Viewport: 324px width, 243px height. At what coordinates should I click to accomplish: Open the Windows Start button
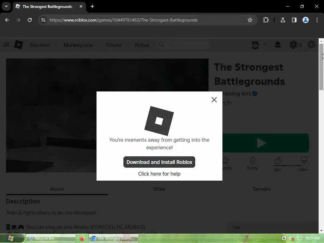(11, 238)
